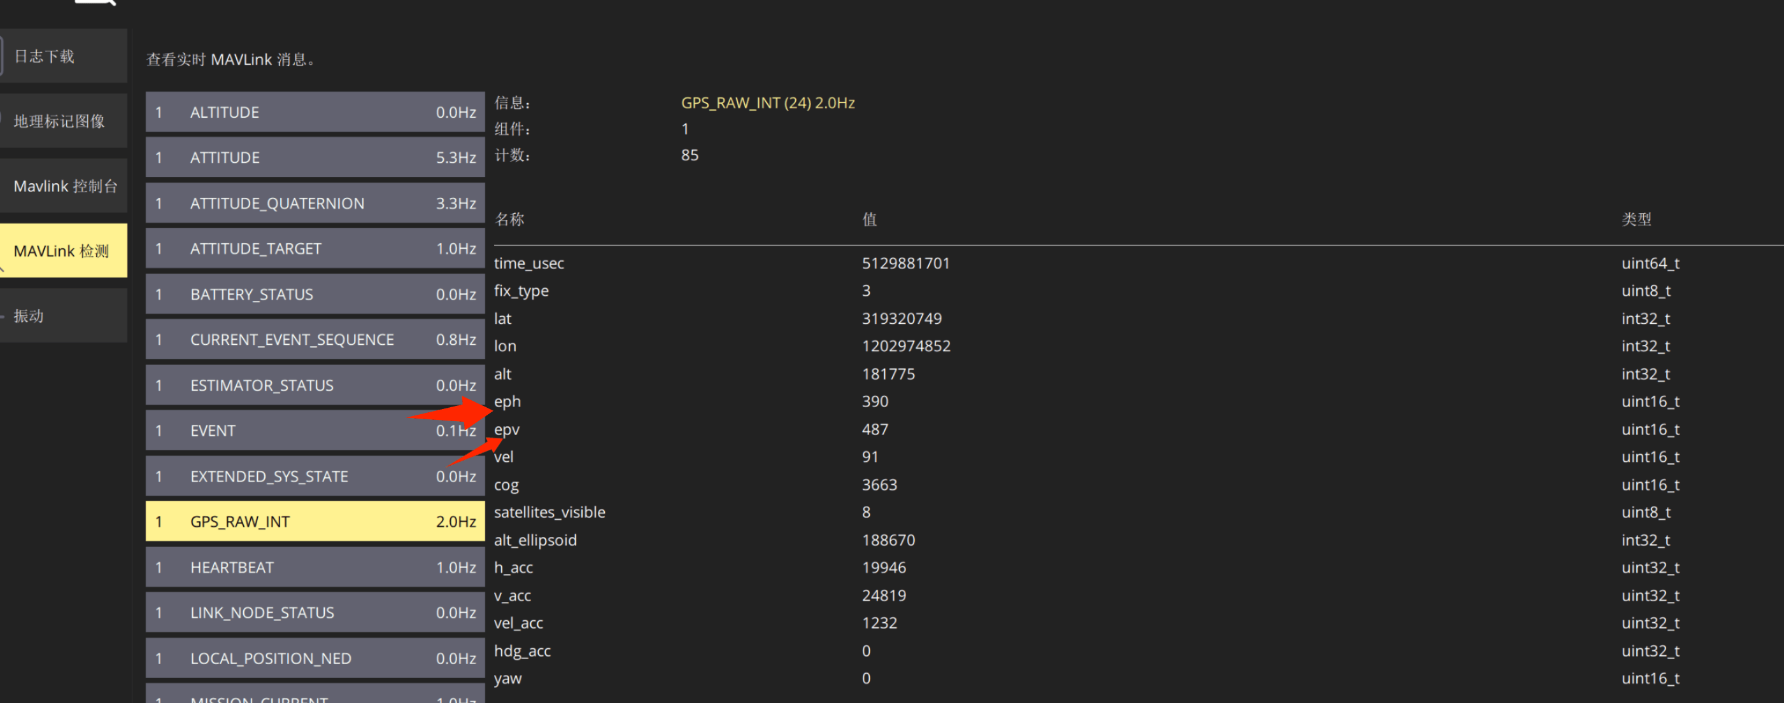Open the 日志下载 log download page
This screenshot has height=703, width=1784.
(62, 56)
